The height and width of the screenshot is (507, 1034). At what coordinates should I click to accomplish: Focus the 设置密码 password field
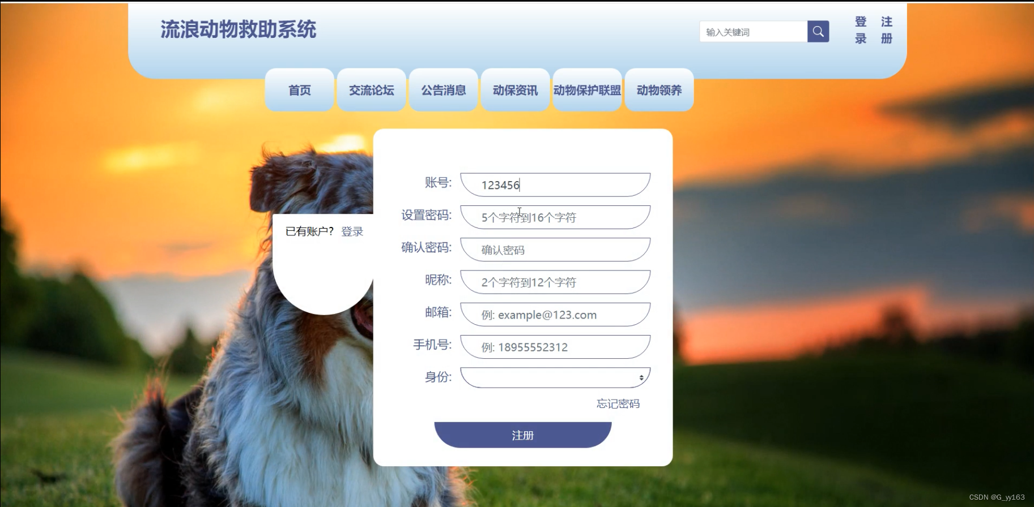555,217
